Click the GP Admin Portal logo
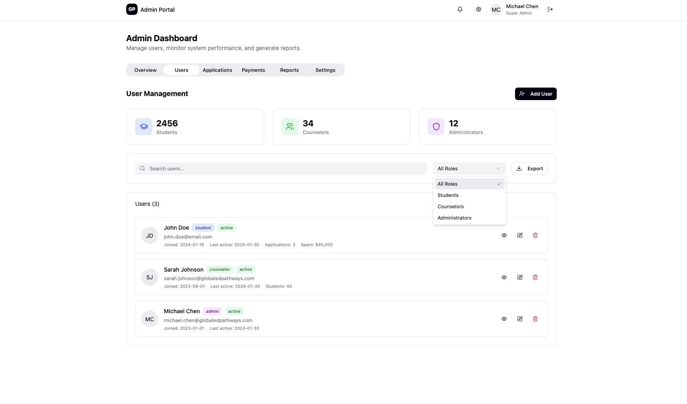This screenshot has height=404, width=687. click(132, 9)
